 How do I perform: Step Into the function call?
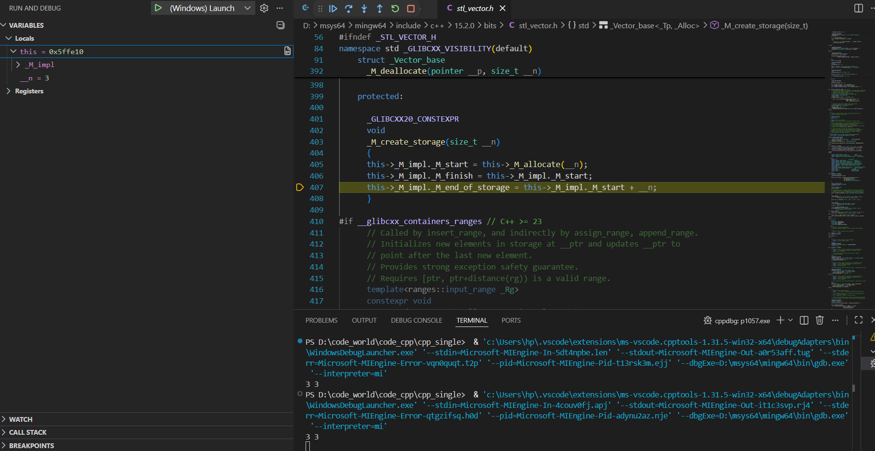click(x=364, y=9)
